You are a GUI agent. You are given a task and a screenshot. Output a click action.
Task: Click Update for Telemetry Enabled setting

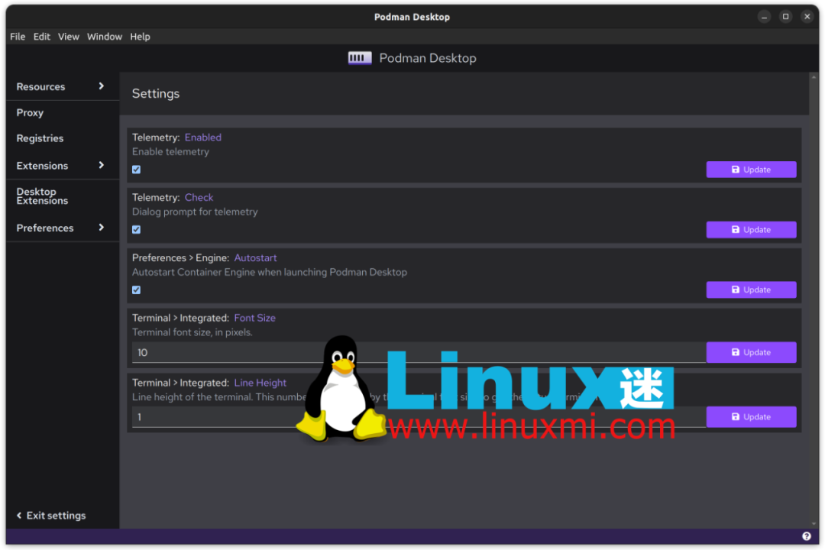click(751, 170)
